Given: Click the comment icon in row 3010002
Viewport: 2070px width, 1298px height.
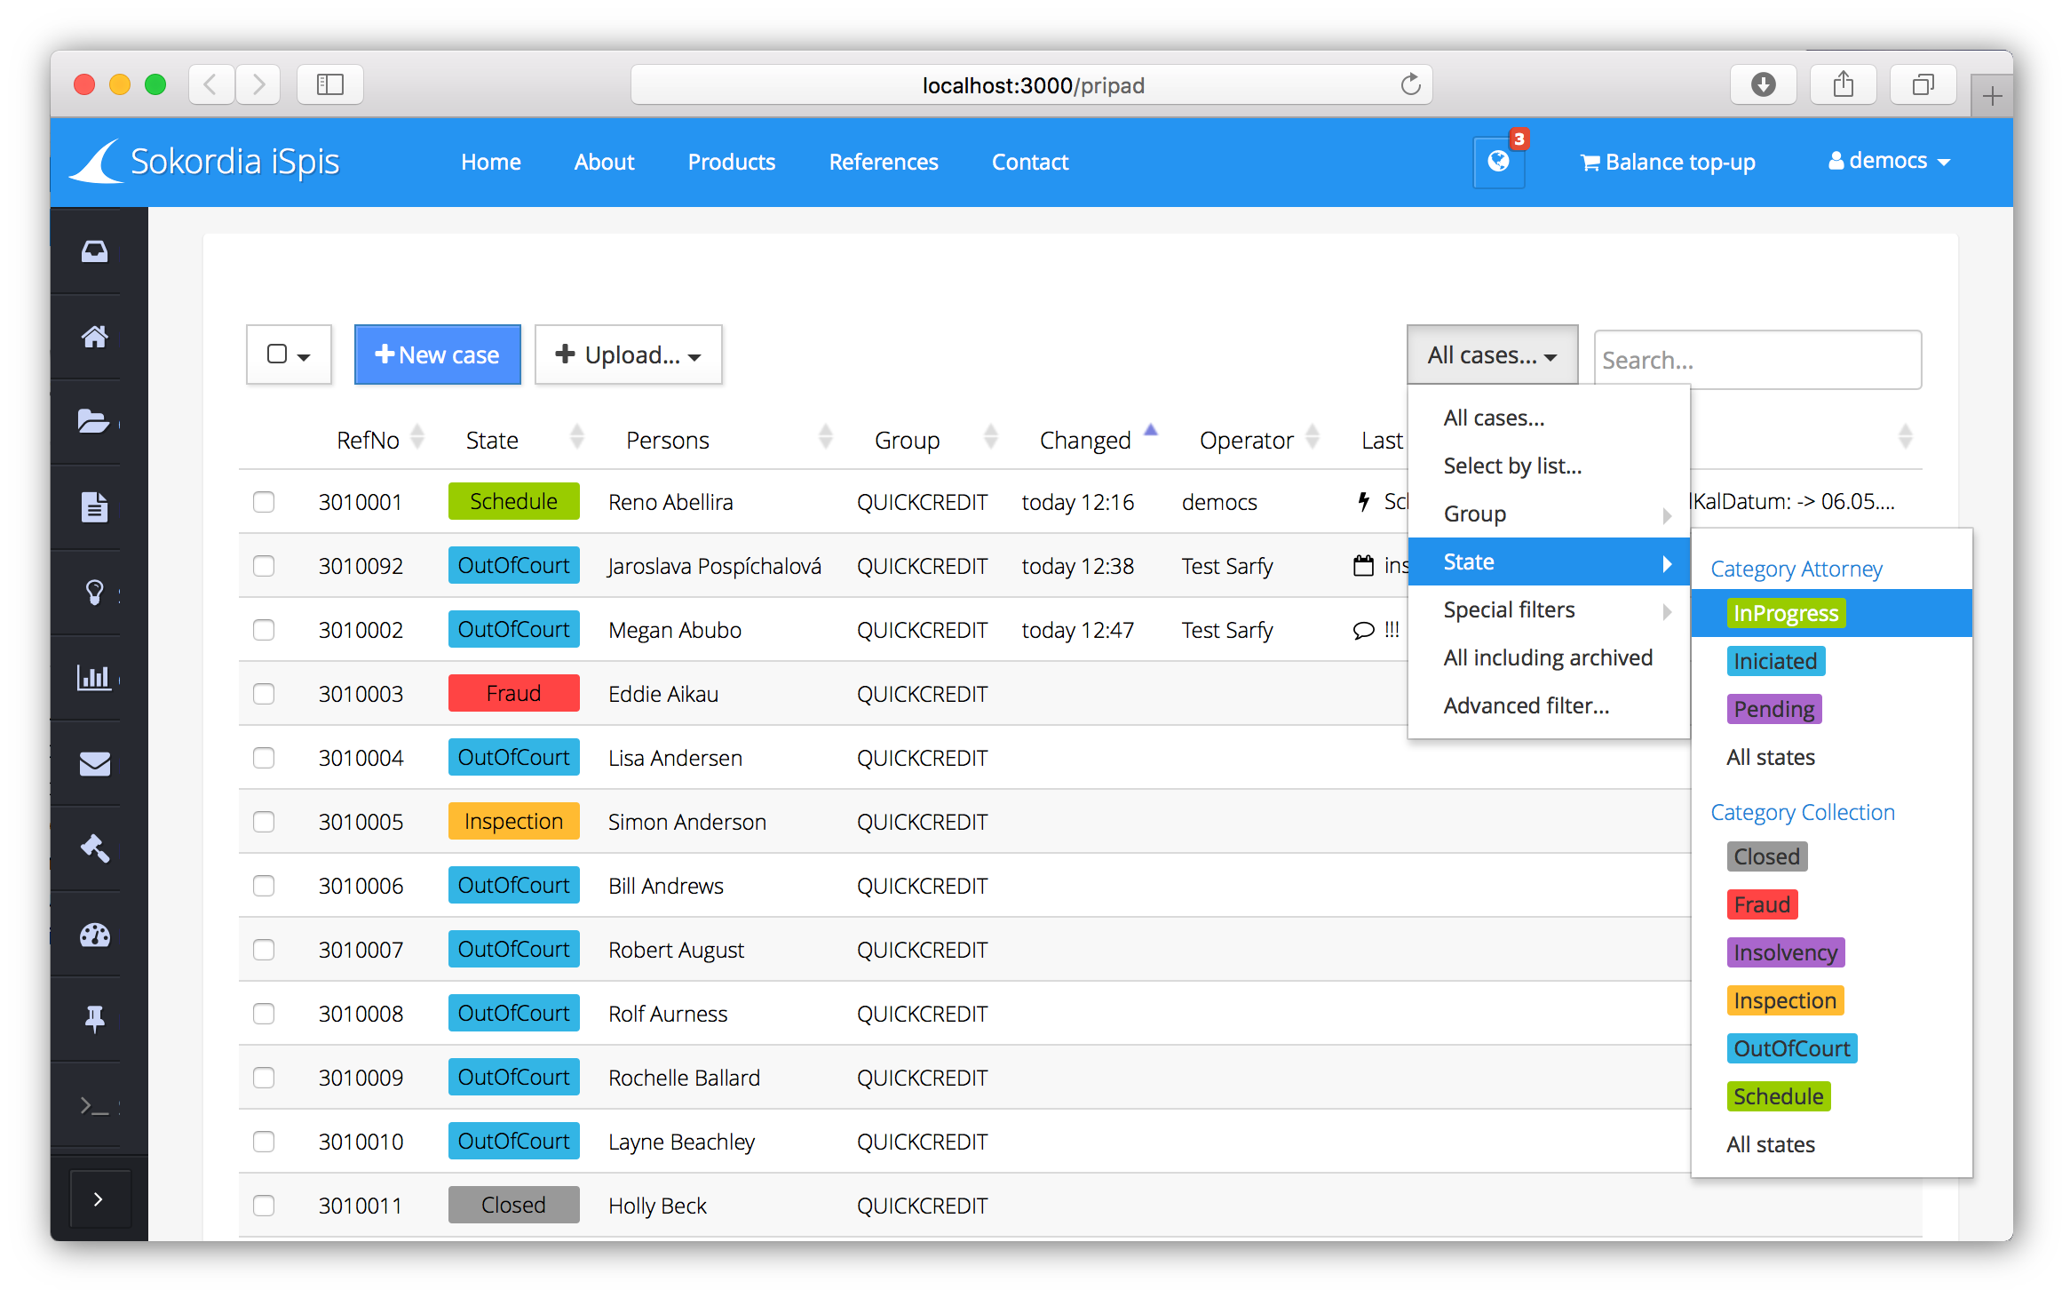Looking at the screenshot, I should point(1364,630).
